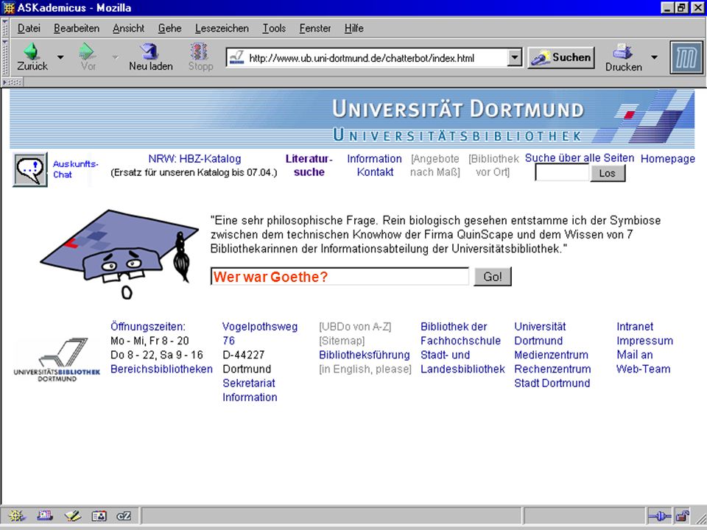
Task: Click the [Sitemap] text
Action: 342,341
